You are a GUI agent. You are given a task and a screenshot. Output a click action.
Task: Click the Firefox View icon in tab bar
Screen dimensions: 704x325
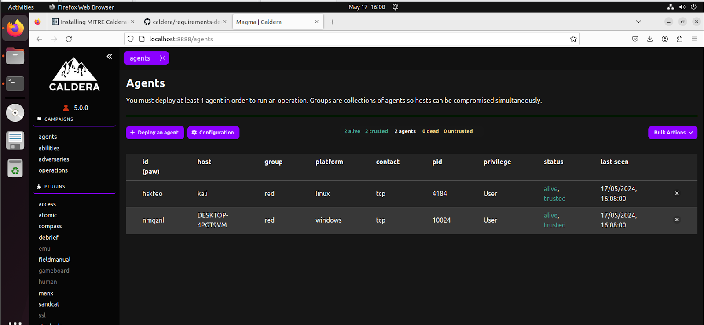click(x=37, y=22)
